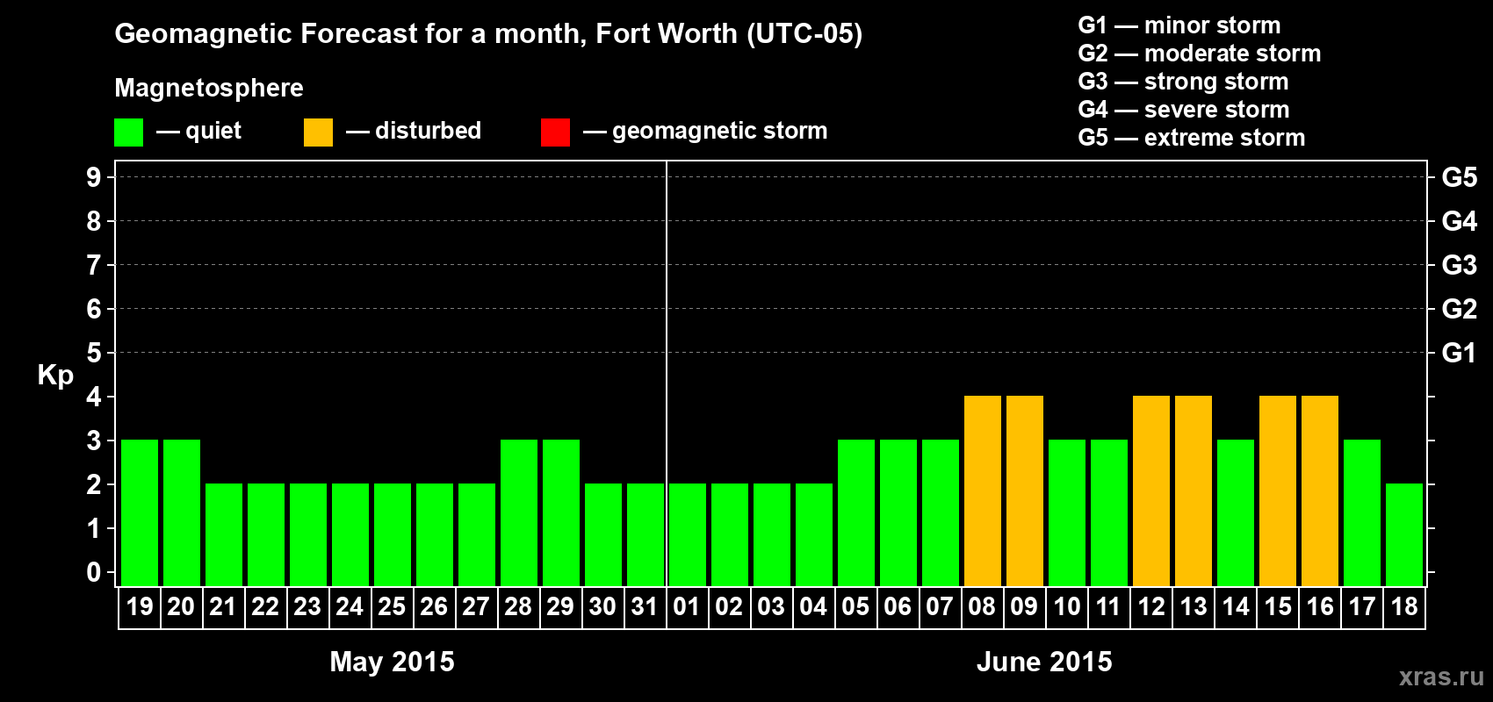Click the orange disturbed legend swatch
Image resolution: width=1493 pixels, height=702 pixels.
(318, 133)
